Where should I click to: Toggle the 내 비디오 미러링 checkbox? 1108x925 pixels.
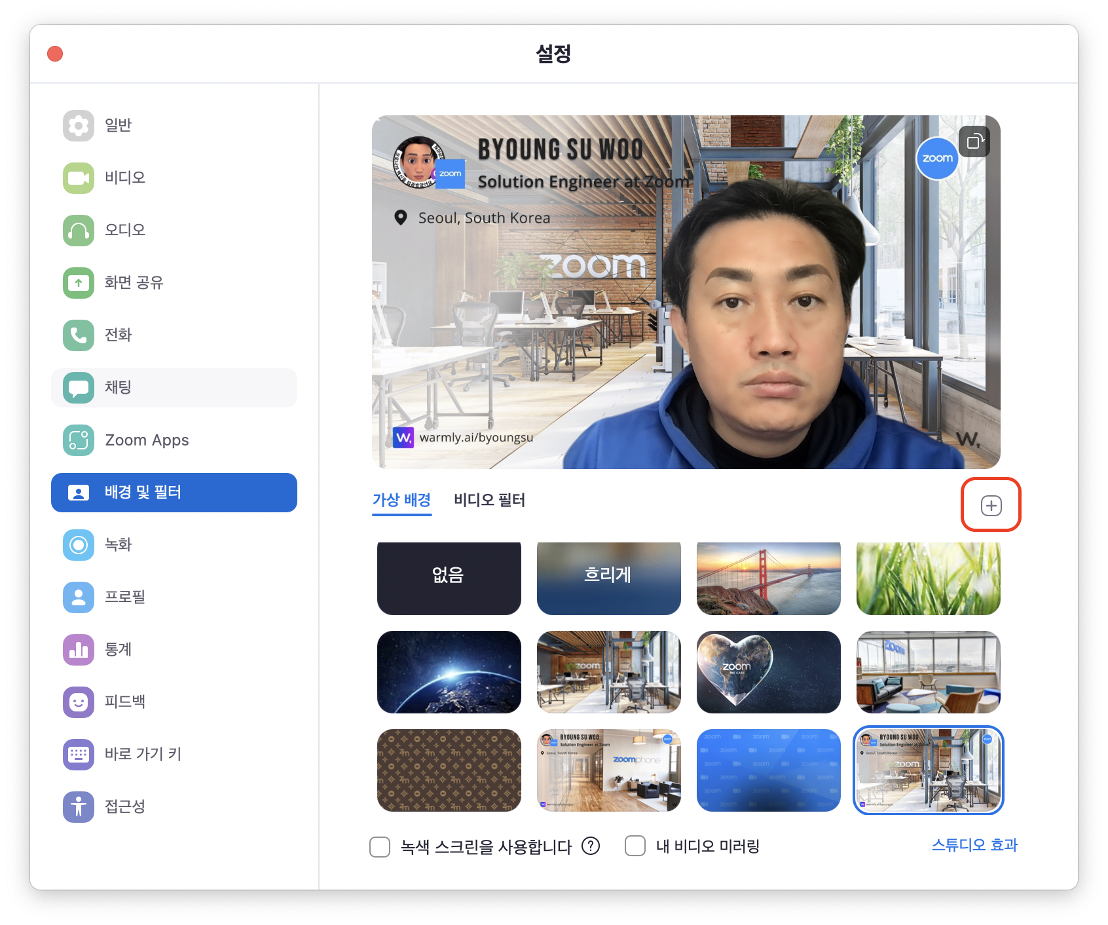[635, 846]
